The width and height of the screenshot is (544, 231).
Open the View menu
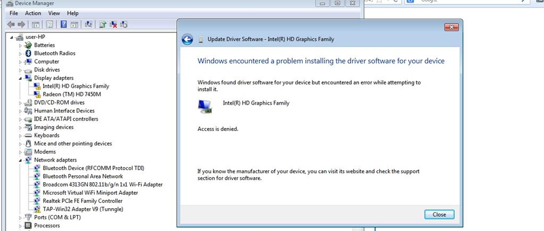pos(54,13)
